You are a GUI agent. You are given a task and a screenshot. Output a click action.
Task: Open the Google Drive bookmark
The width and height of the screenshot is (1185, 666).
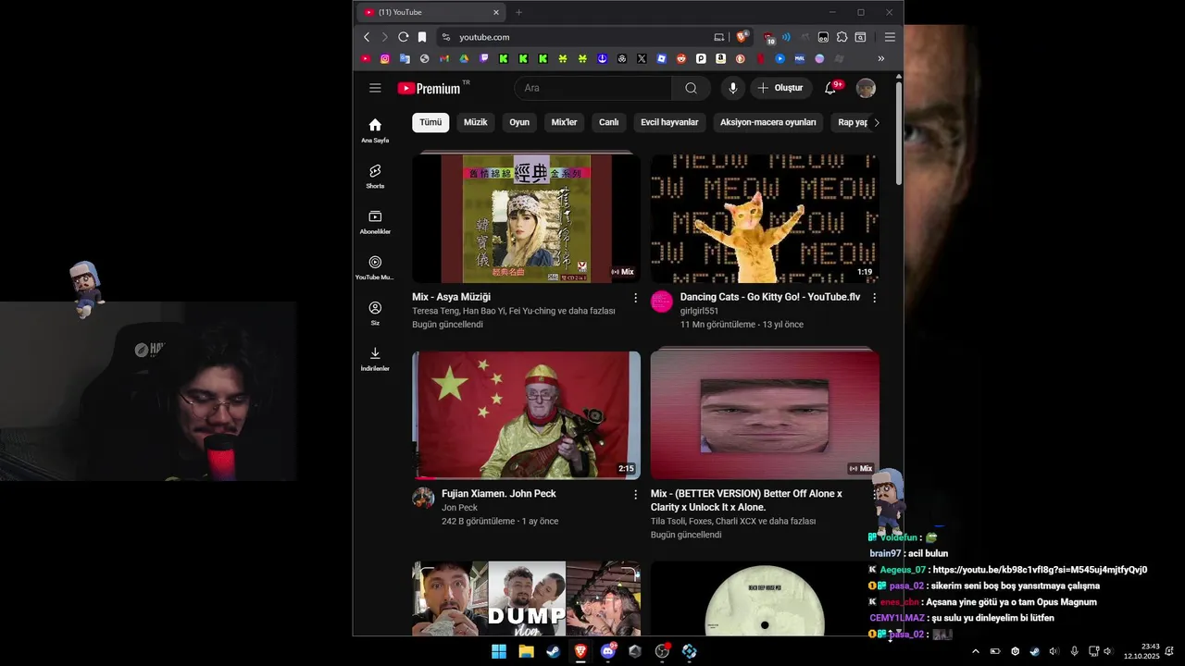point(464,58)
